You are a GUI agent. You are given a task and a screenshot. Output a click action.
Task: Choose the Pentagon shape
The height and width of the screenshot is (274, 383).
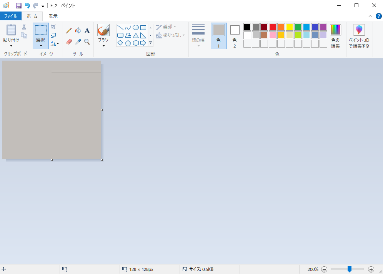point(128,43)
